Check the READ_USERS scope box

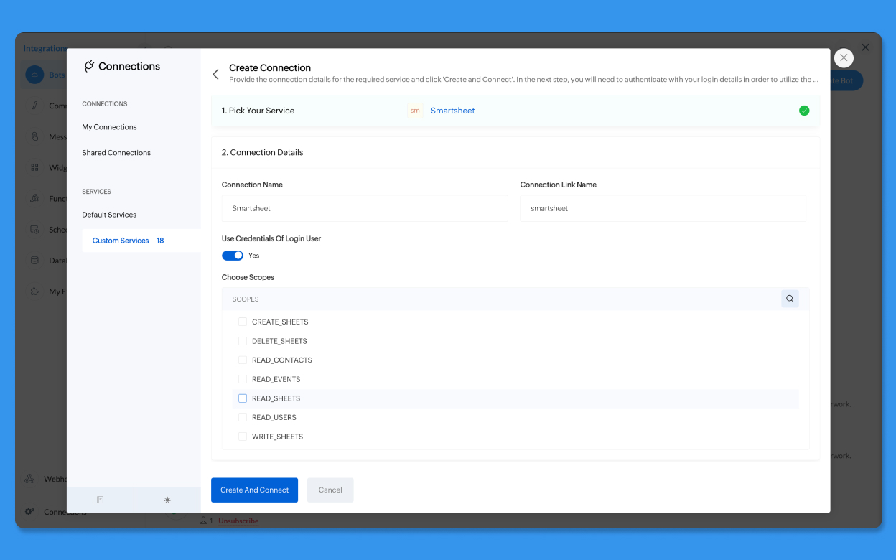coord(243,417)
